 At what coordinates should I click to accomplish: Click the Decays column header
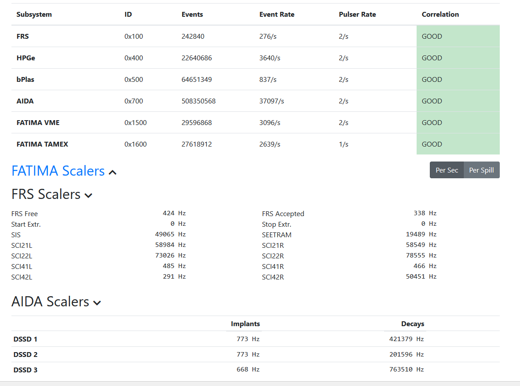point(413,324)
